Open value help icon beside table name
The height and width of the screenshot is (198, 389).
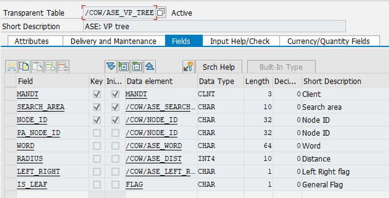(x=161, y=12)
